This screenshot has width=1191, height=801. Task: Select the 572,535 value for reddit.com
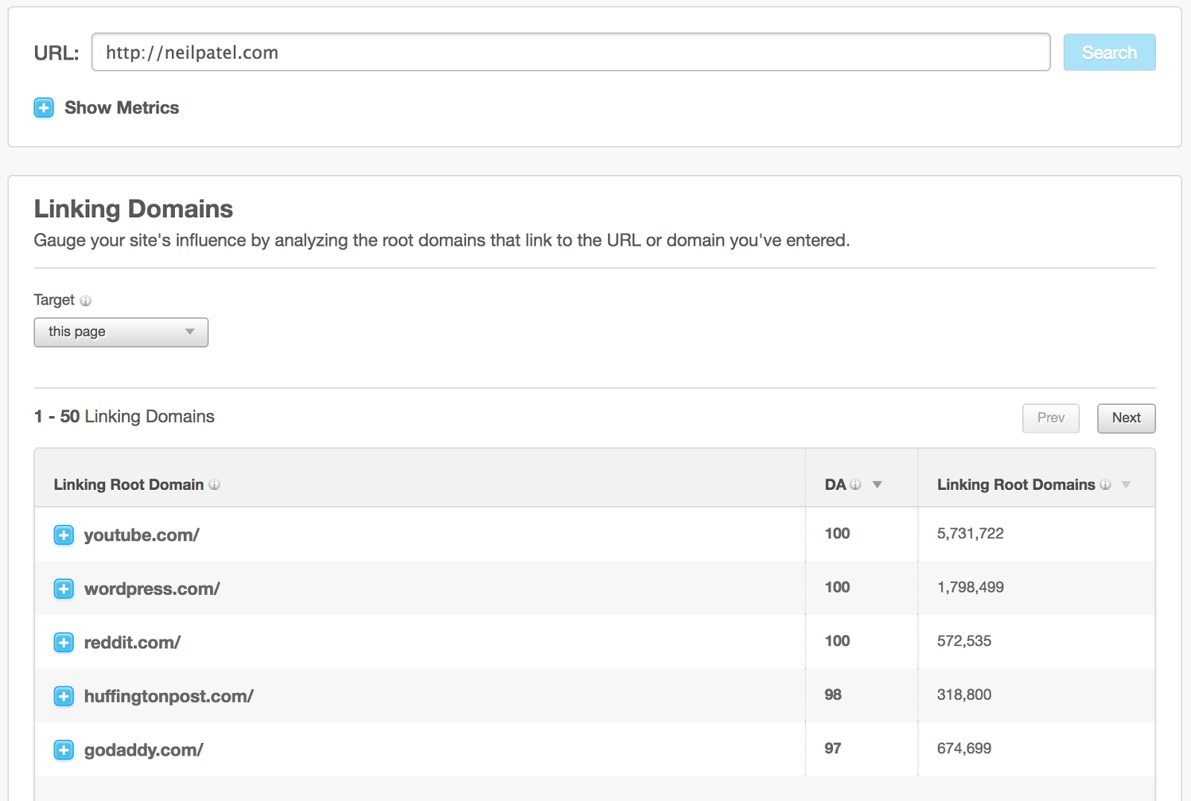964,641
